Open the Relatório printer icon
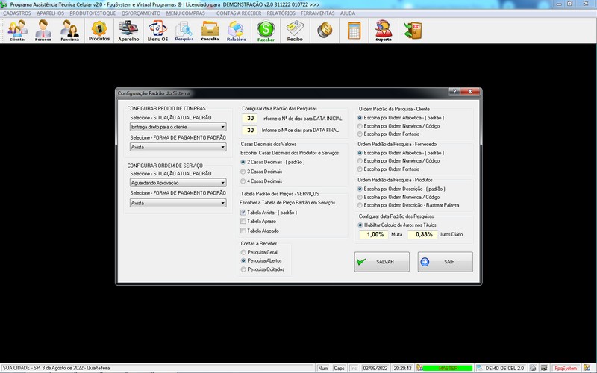The height and width of the screenshot is (373, 597). pyautogui.click(x=236, y=31)
